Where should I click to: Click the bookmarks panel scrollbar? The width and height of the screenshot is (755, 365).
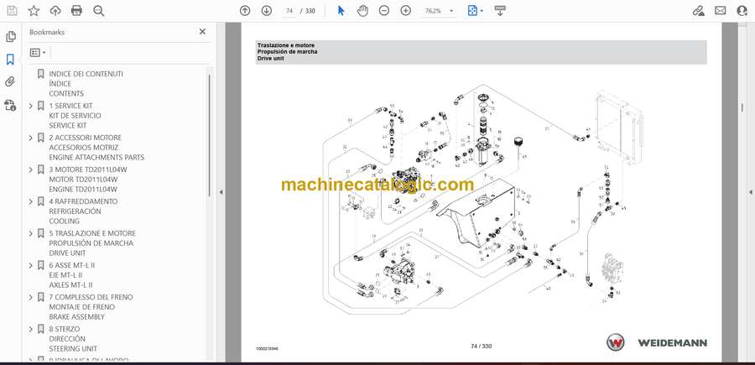tap(209, 135)
